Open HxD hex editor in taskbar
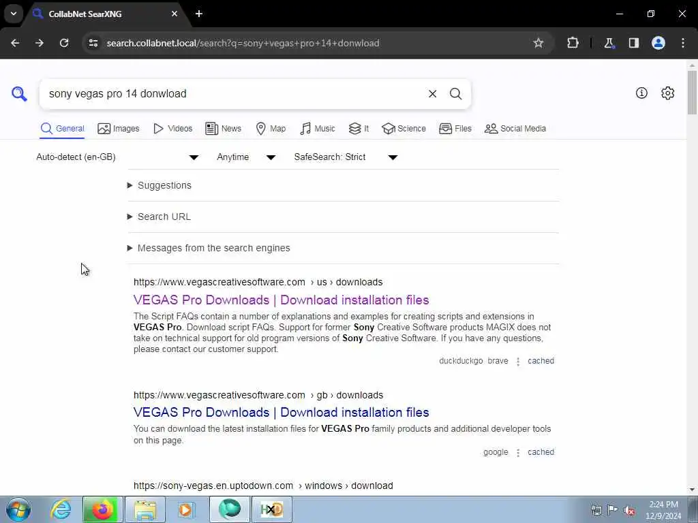698x523 pixels. (x=272, y=509)
